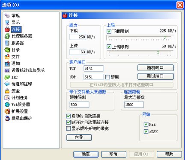Image resolution: width=185 pixels, height=160 pixels.
Task: Click the 计划任务 calendar icon
Action: [x=7, y=98]
